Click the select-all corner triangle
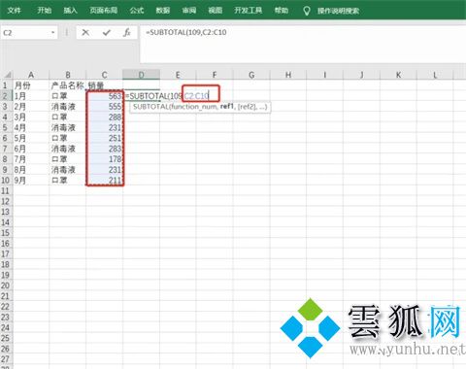 point(7,75)
